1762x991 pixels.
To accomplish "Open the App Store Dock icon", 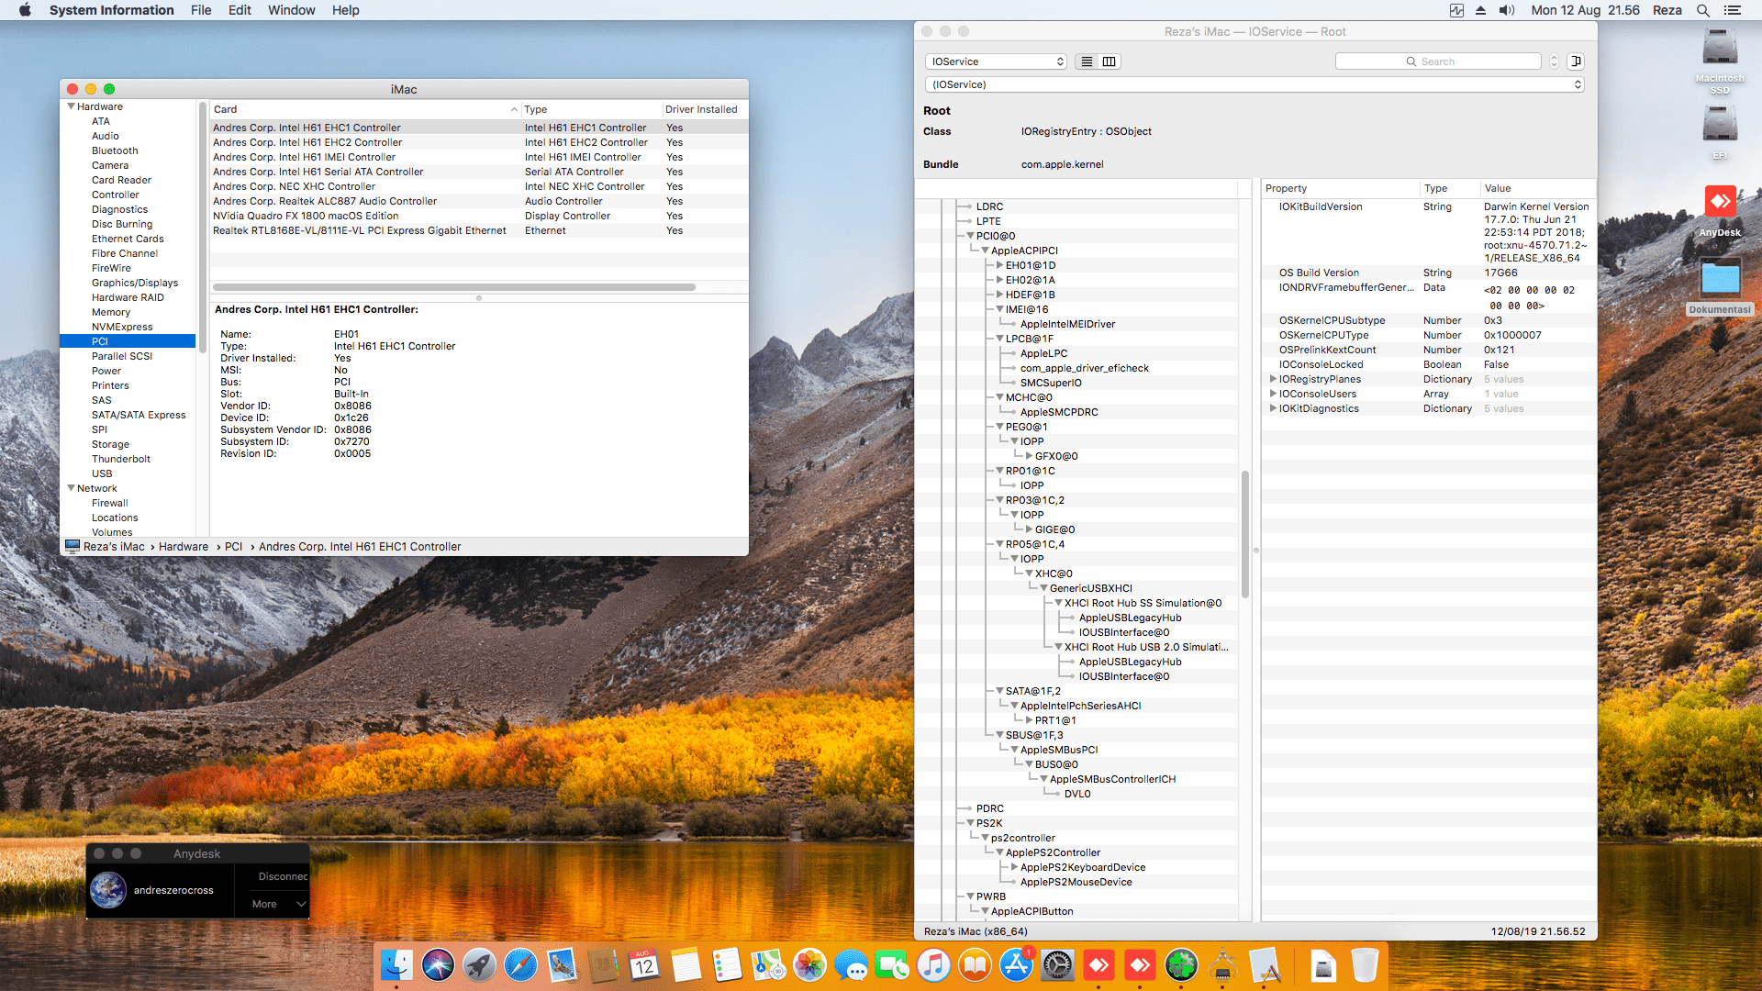I will (x=1016, y=965).
